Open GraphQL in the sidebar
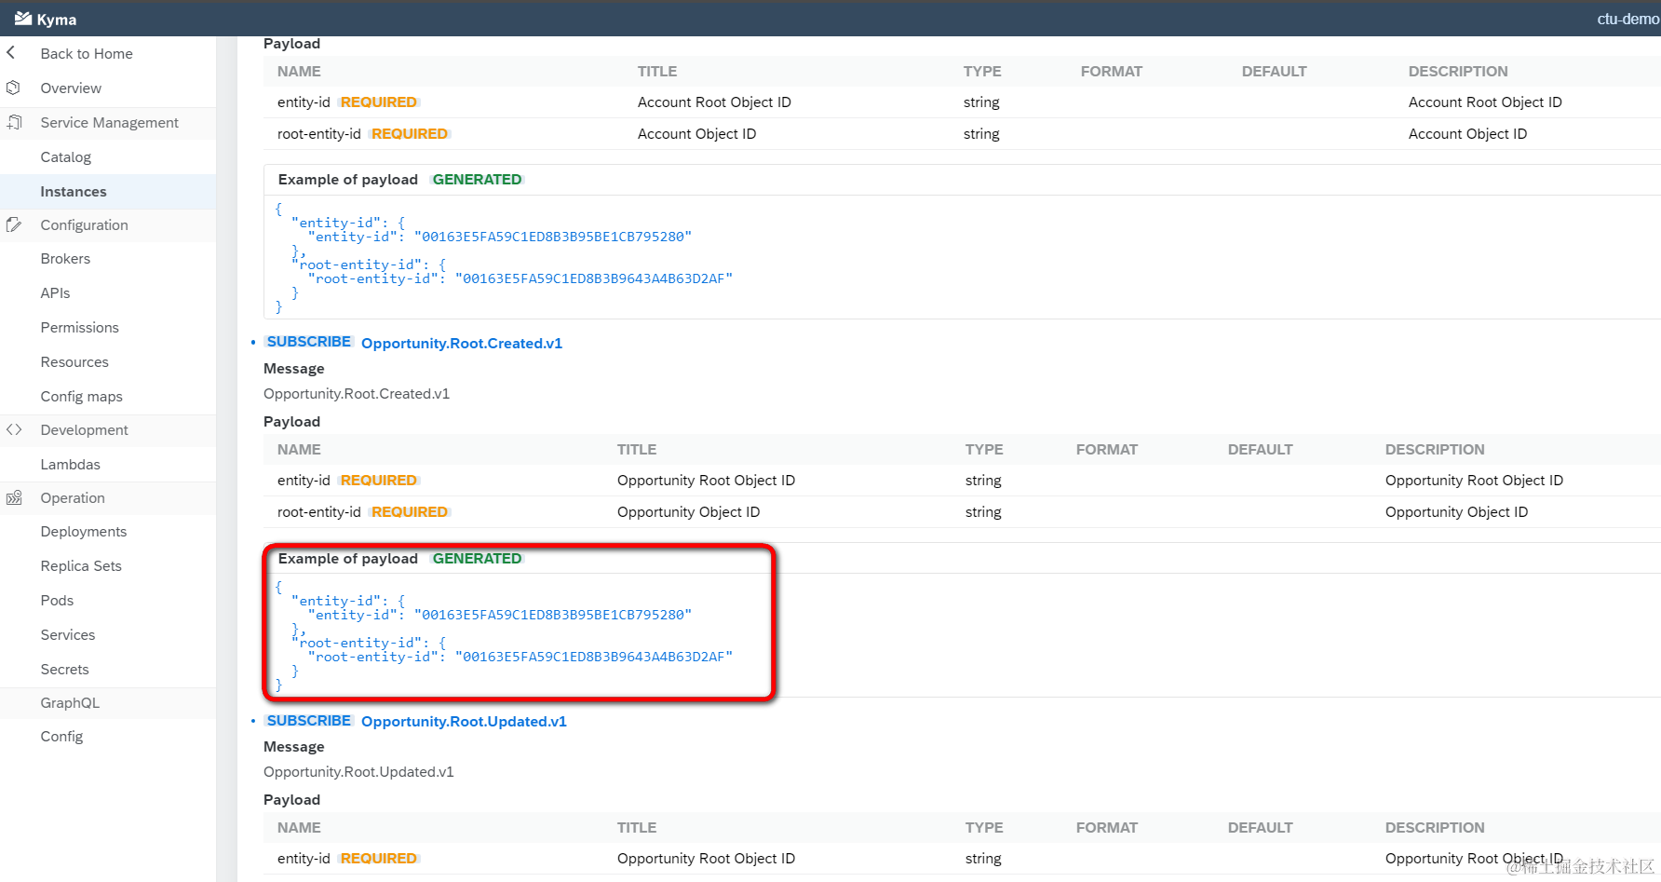The height and width of the screenshot is (882, 1661). pos(70,703)
